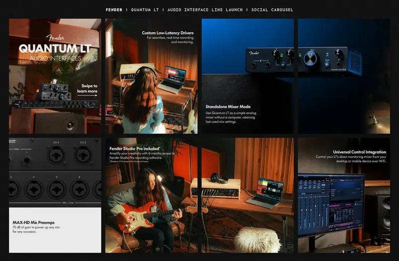Click the Standalone Mixer Mode heading
Screen dimensions: 399x261
pos(228,107)
